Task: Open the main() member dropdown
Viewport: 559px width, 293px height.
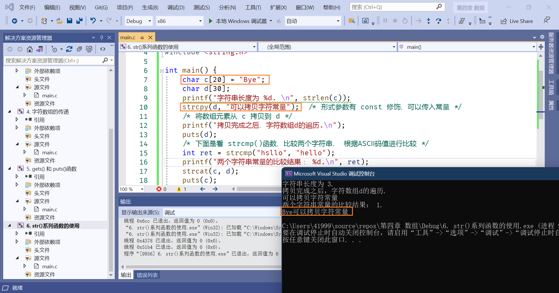Action: point(467,47)
